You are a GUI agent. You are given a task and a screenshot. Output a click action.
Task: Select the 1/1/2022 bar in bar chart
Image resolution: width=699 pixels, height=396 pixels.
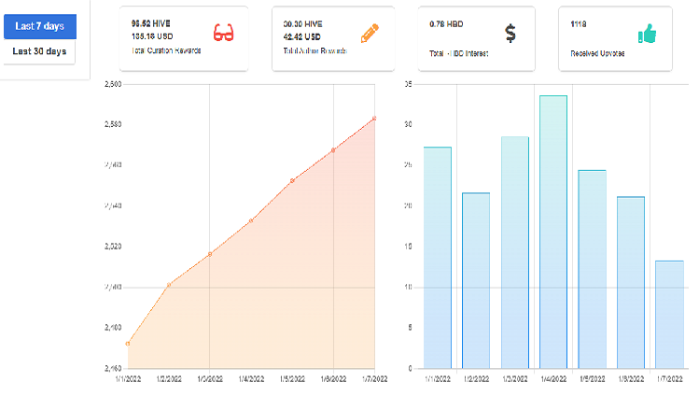(438, 258)
